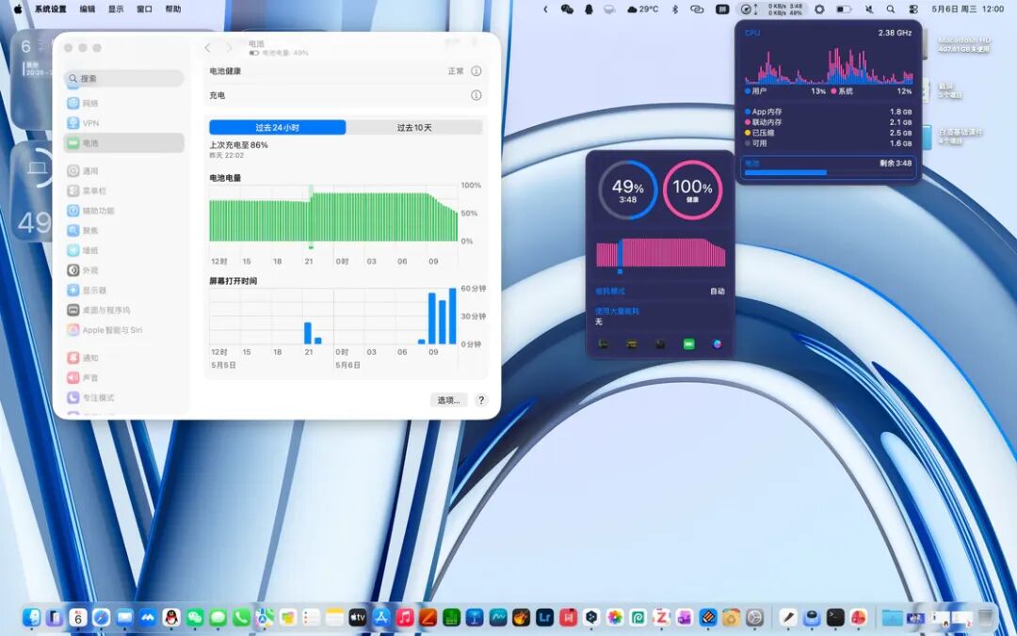Image resolution: width=1017 pixels, height=636 pixels.
Task: Open Trash in the Dock
Action: [x=986, y=618]
